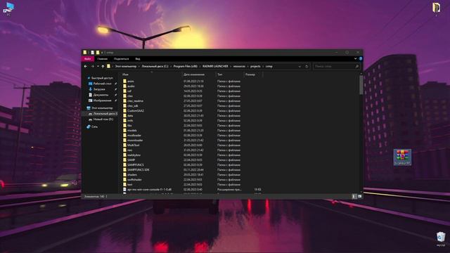Select the WinRAR archive desktop icon
This screenshot has height=253, width=450.
pos(402,157)
